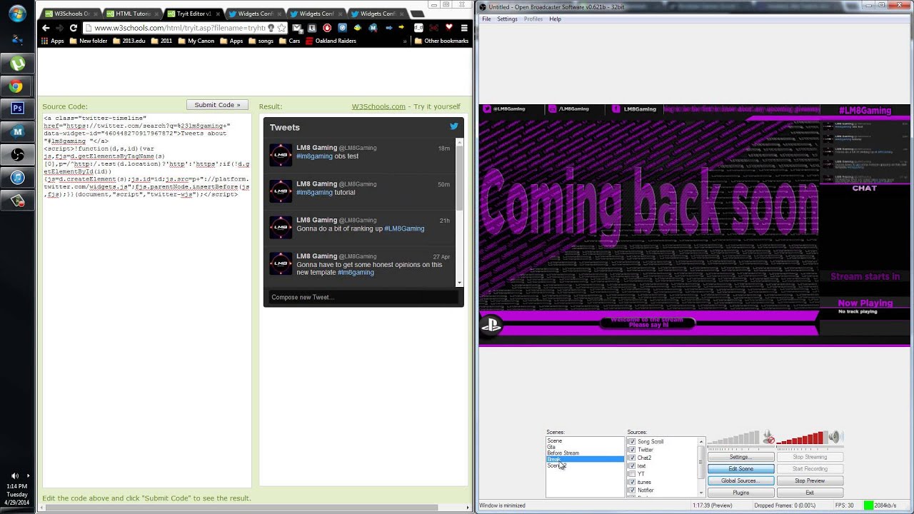Open a new Chrome tab
Viewport: 914px width, 514px height.
click(x=418, y=14)
